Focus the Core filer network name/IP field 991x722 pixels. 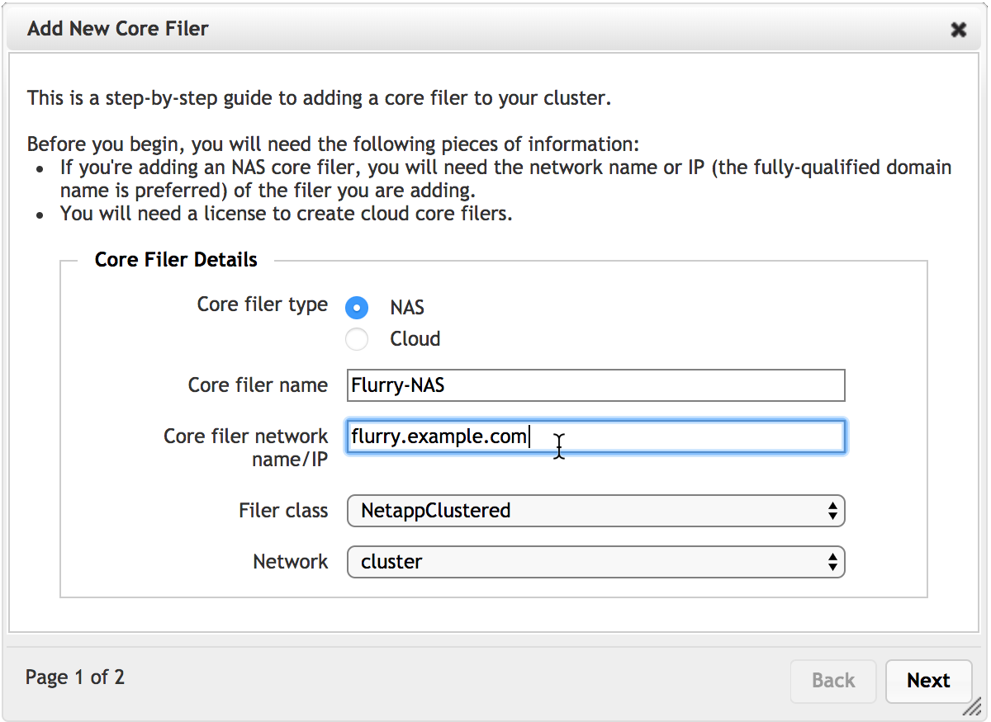point(595,437)
